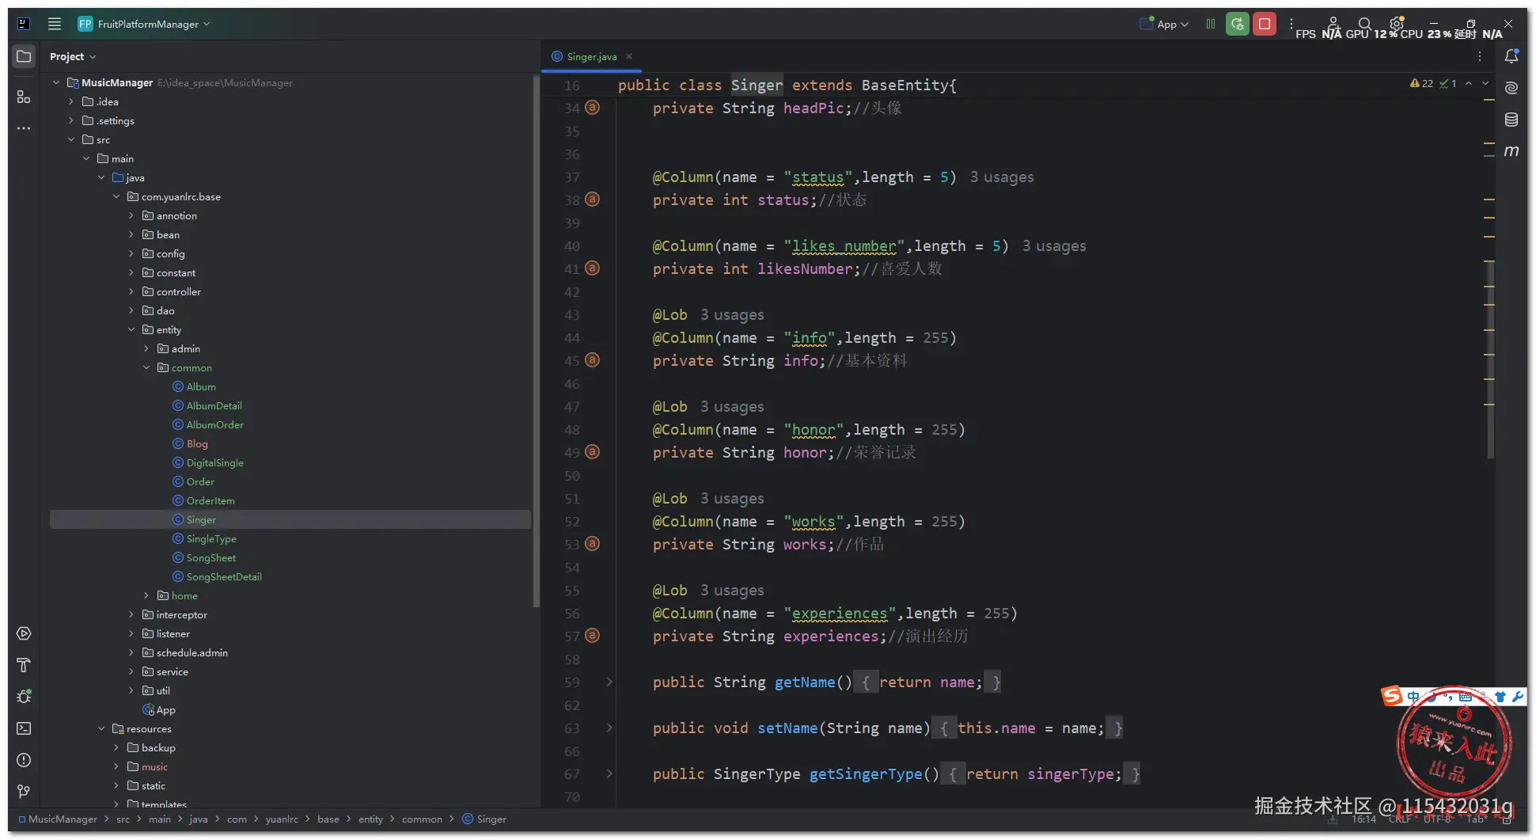The width and height of the screenshot is (1536, 840).
Task: Click the gutter icon on line 45
Action: tap(592, 360)
